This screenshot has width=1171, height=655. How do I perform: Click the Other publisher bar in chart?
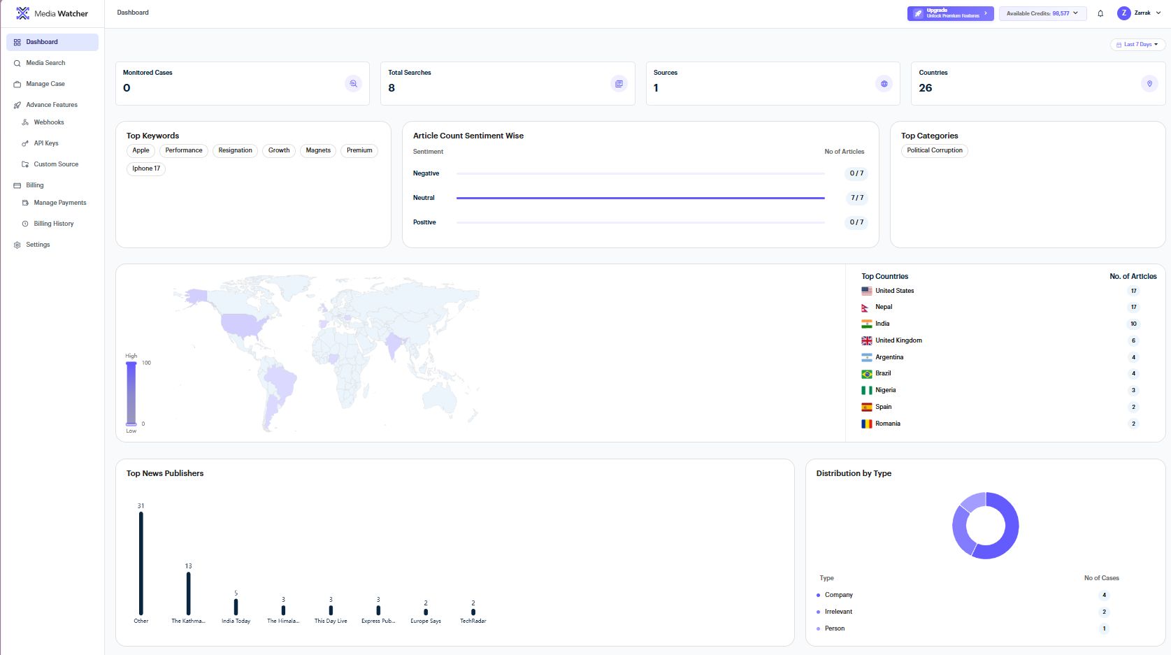pyautogui.click(x=141, y=563)
